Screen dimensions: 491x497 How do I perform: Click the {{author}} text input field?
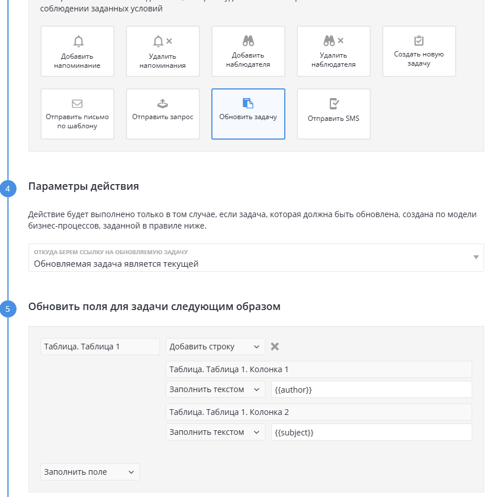[371, 389]
